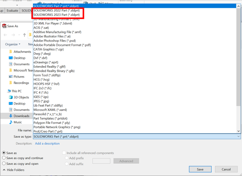Open Microsoft Teams folder in sidebar
The height and width of the screenshot is (176, 242).
pos(21,70)
